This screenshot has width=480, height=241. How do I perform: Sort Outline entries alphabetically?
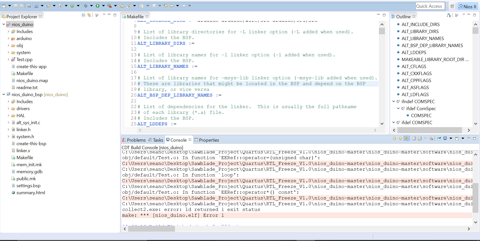coord(449,15)
